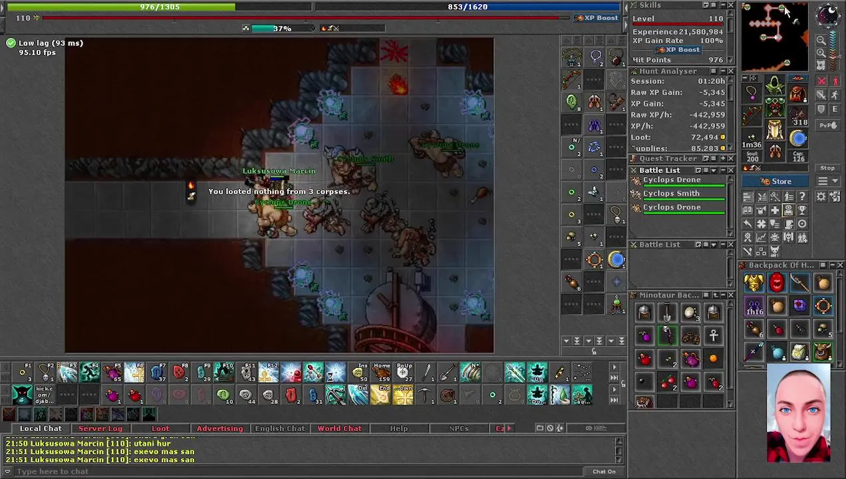
Task: Click the helmet equipment slot
Action: point(775,84)
